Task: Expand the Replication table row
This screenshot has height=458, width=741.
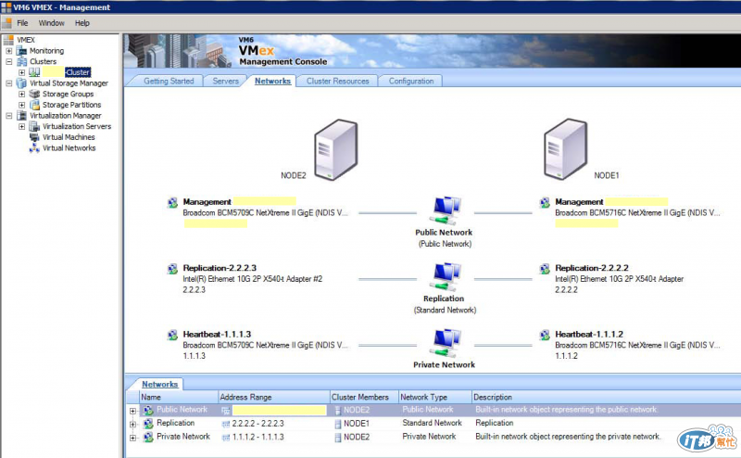Action: (132, 425)
